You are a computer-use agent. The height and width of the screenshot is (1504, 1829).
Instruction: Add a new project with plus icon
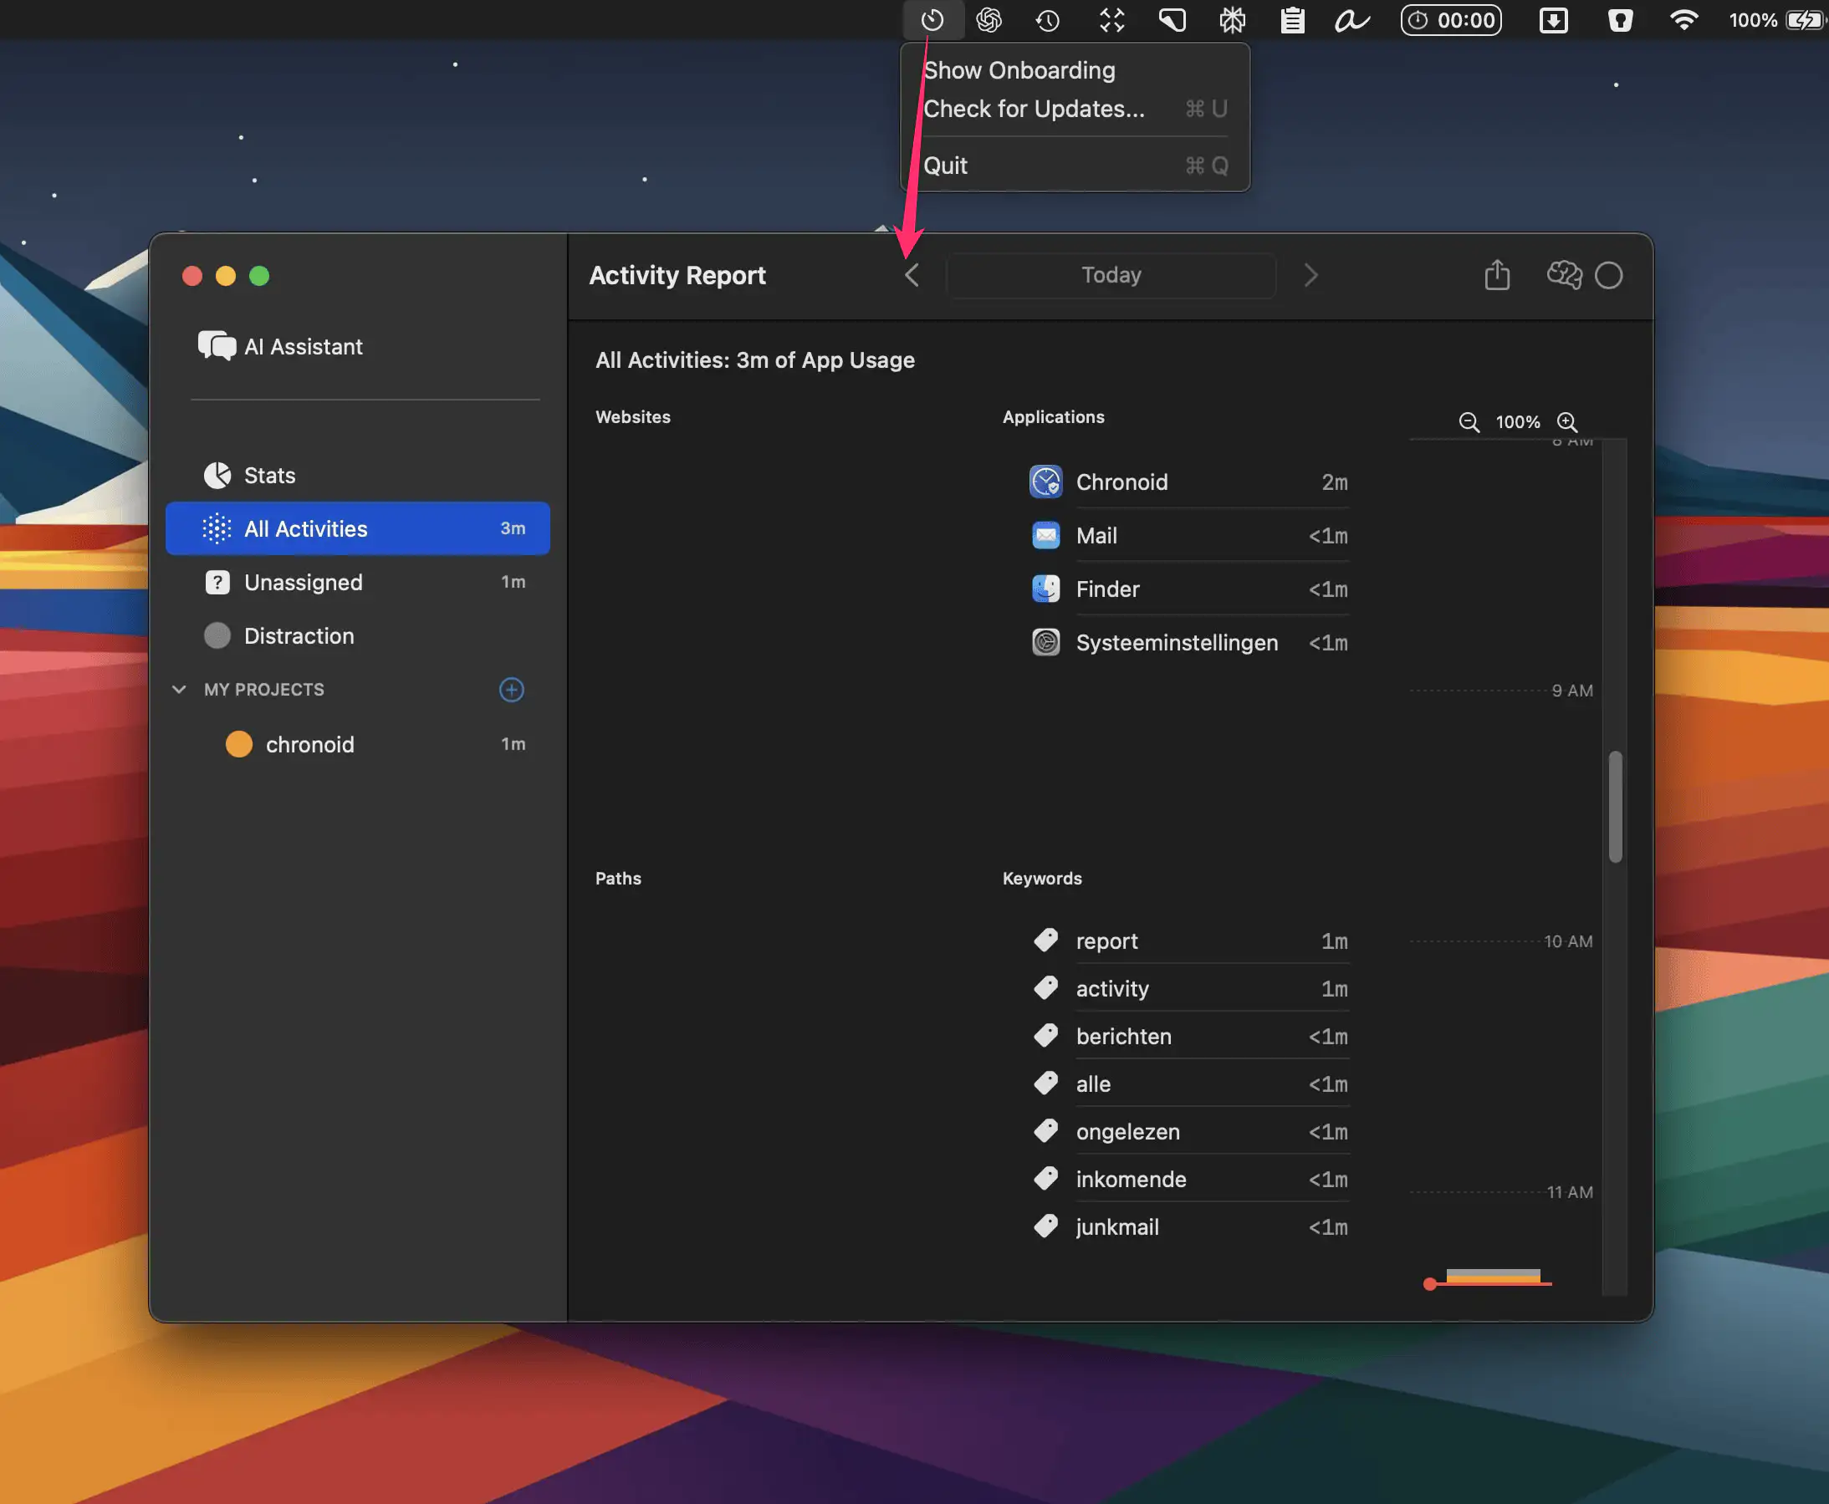click(x=511, y=690)
